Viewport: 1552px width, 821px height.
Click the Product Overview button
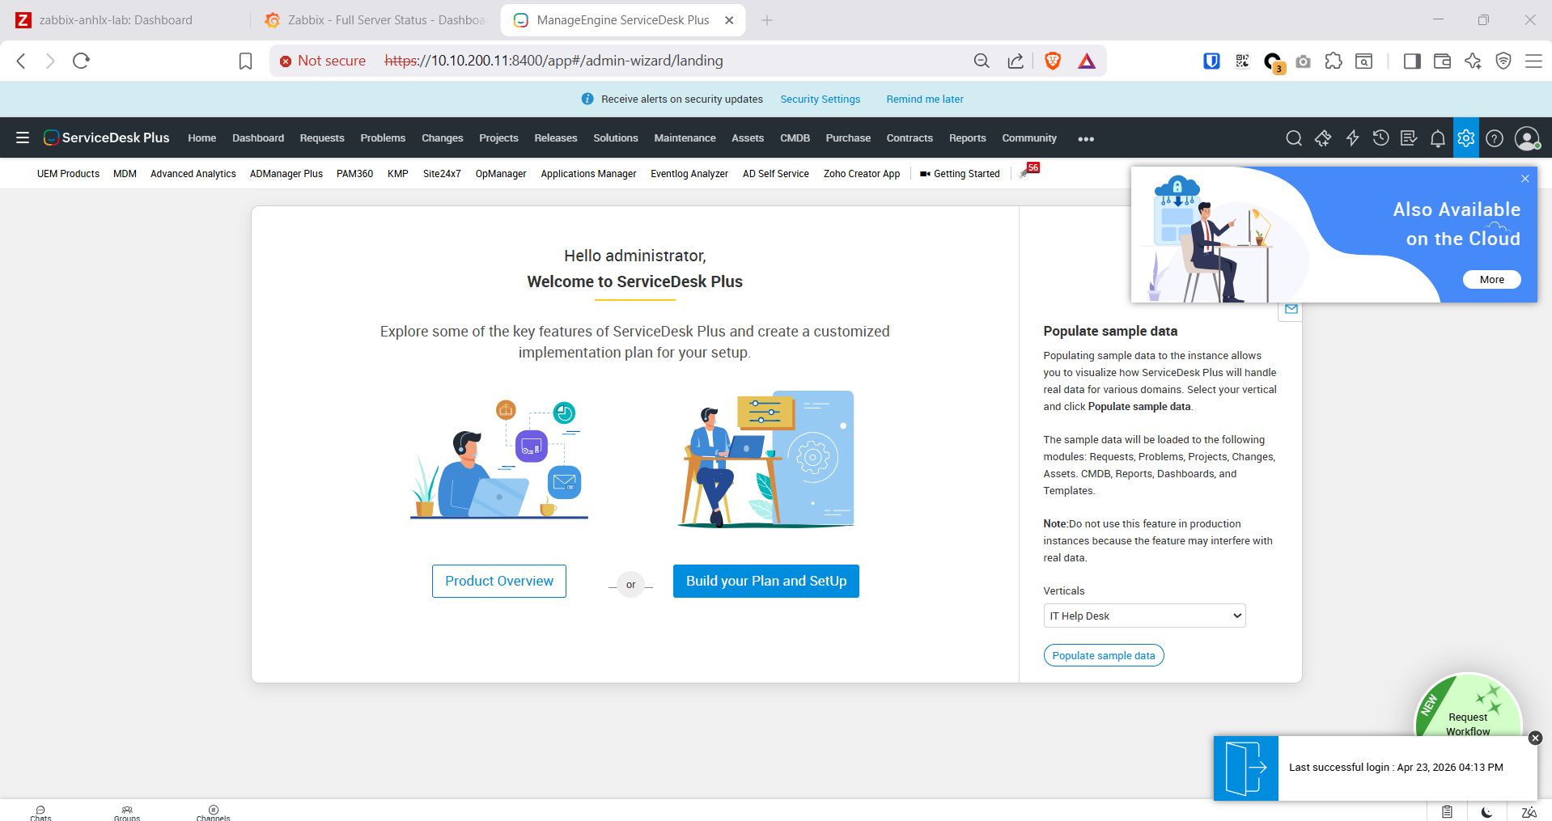pyautogui.click(x=499, y=581)
